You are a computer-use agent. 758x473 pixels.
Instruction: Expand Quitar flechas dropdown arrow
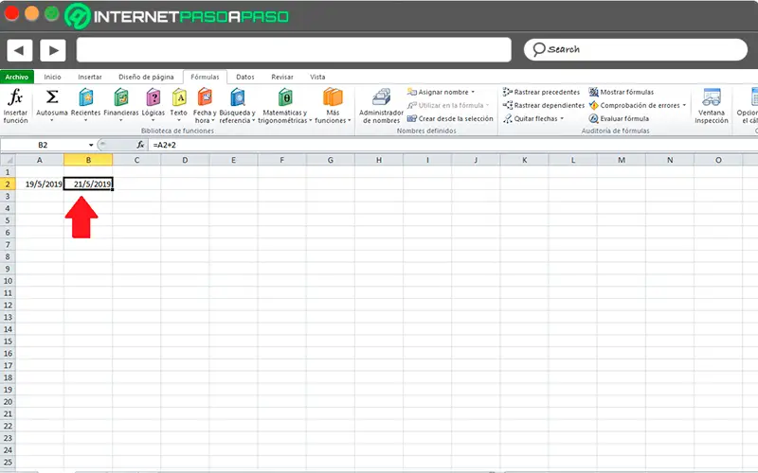point(562,119)
